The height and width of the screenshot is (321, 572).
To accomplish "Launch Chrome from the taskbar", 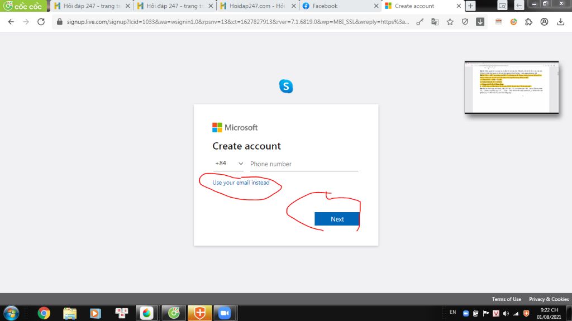I will point(44,313).
